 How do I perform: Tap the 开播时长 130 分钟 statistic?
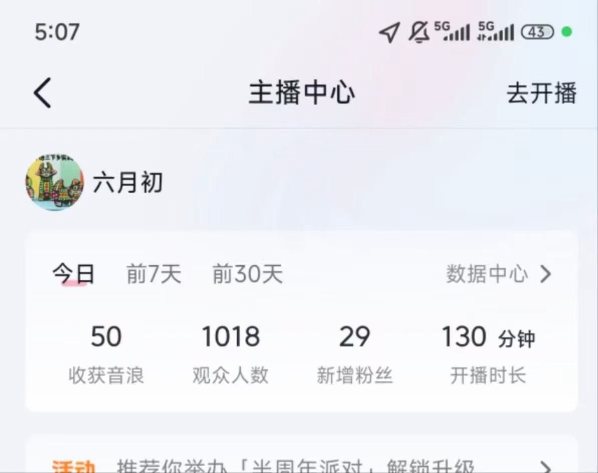pos(488,354)
